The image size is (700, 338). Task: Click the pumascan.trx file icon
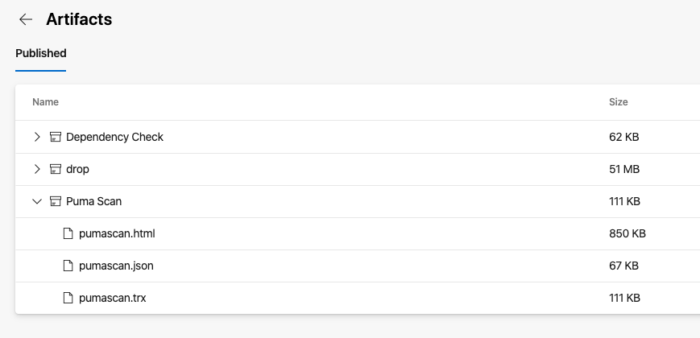tap(68, 298)
